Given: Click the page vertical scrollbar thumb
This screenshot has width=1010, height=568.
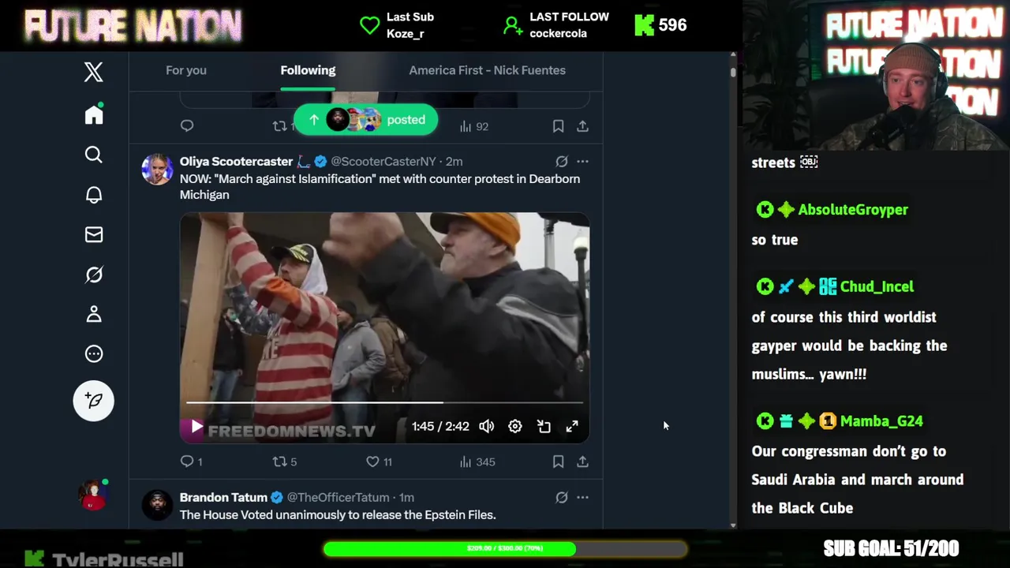Looking at the screenshot, I should coord(733,73).
